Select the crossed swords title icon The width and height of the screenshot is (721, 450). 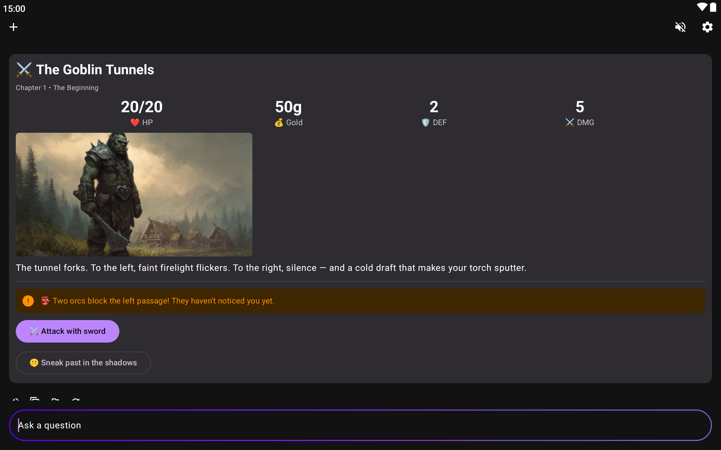(x=24, y=70)
